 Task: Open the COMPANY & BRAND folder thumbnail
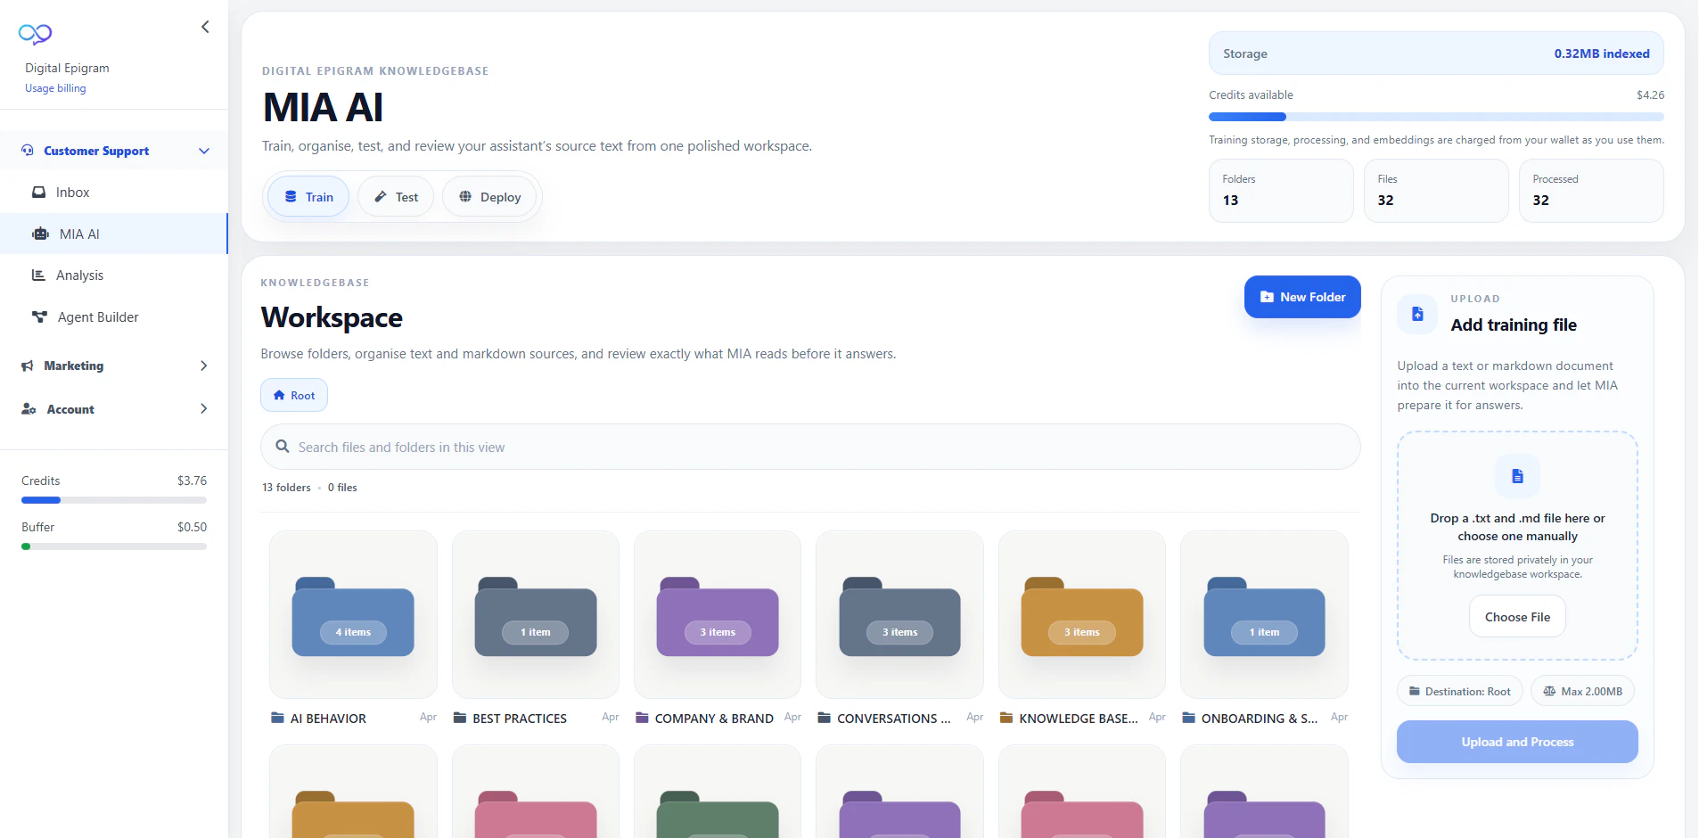click(718, 614)
